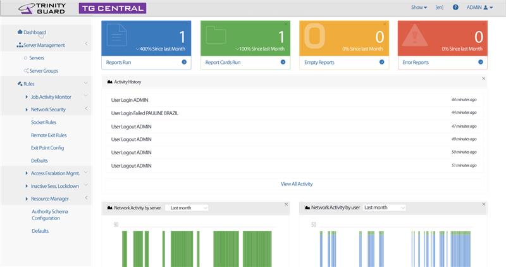
Task: Switch language via [en] link
Action: pyautogui.click(x=439, y=7)
